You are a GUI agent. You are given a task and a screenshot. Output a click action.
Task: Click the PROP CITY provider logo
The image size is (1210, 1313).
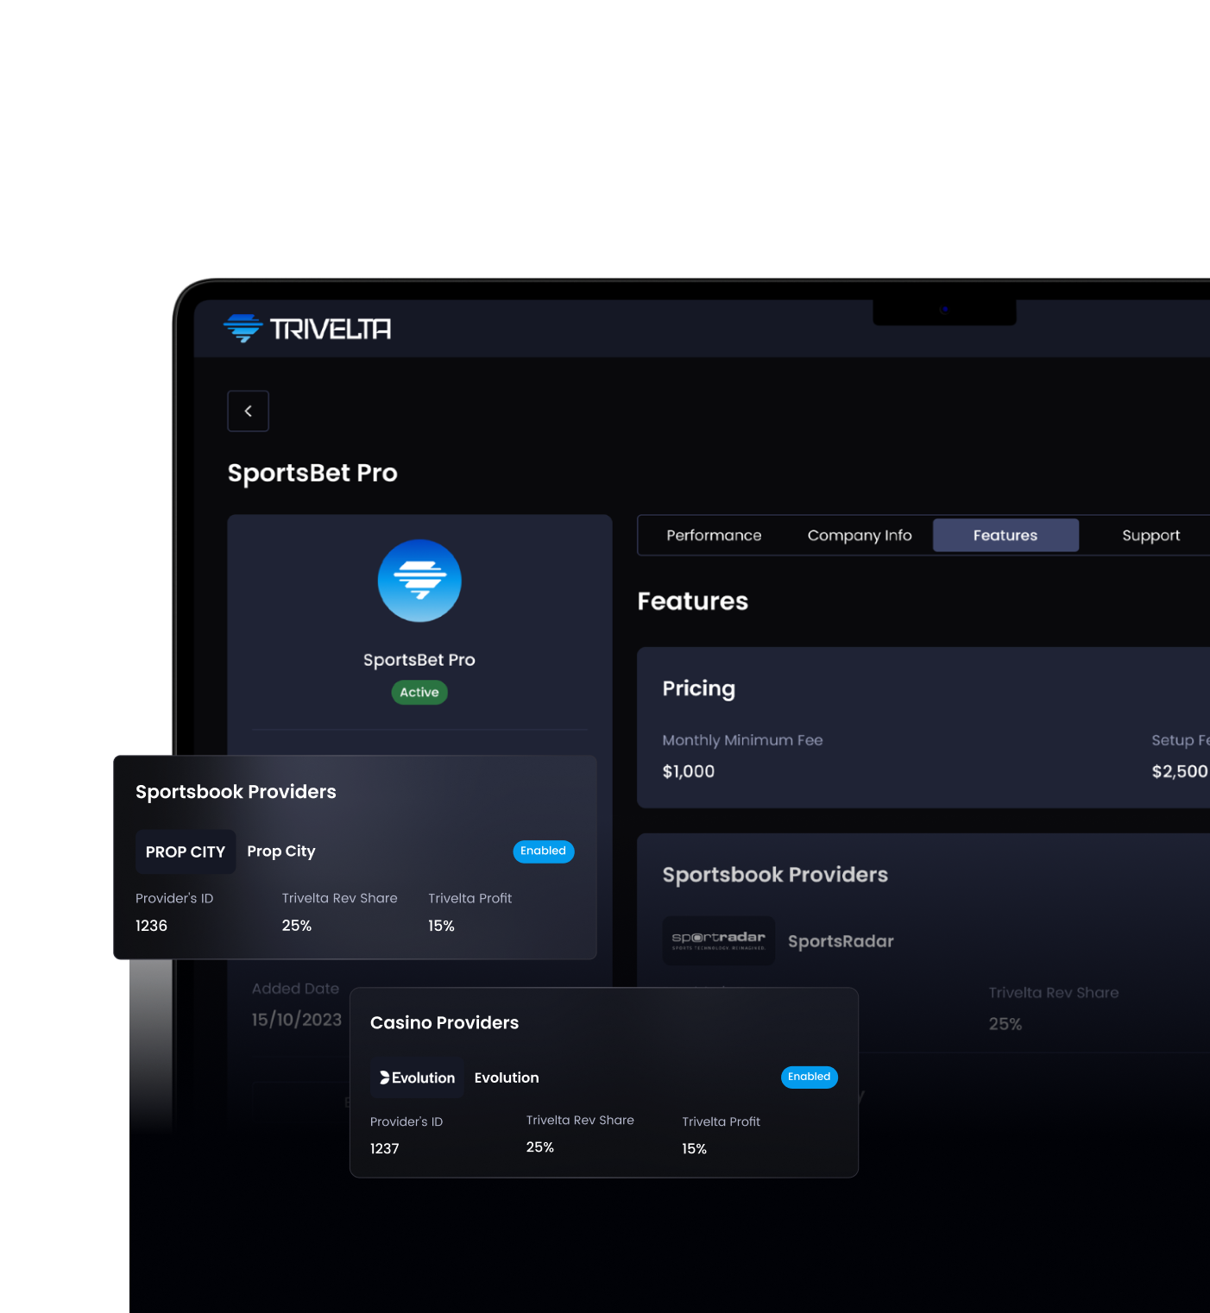186,851
